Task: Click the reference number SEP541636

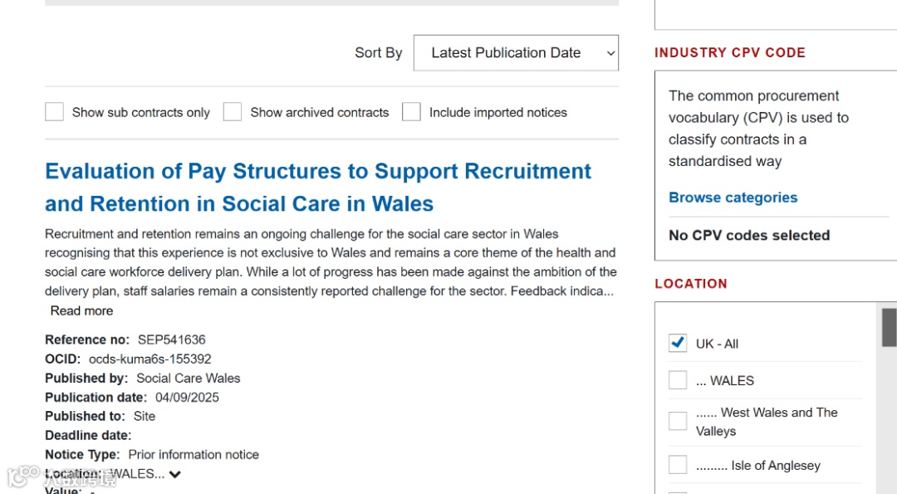Action: point(171,340)
